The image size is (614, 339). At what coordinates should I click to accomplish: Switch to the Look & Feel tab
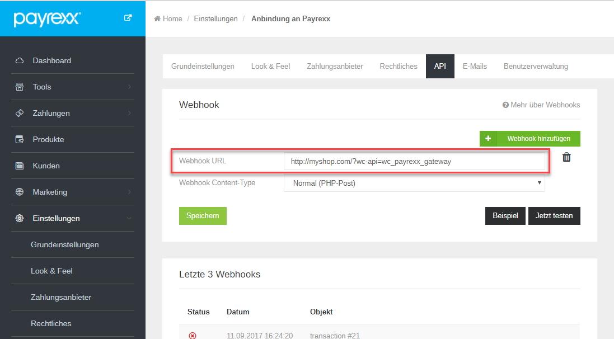(270, 66)
